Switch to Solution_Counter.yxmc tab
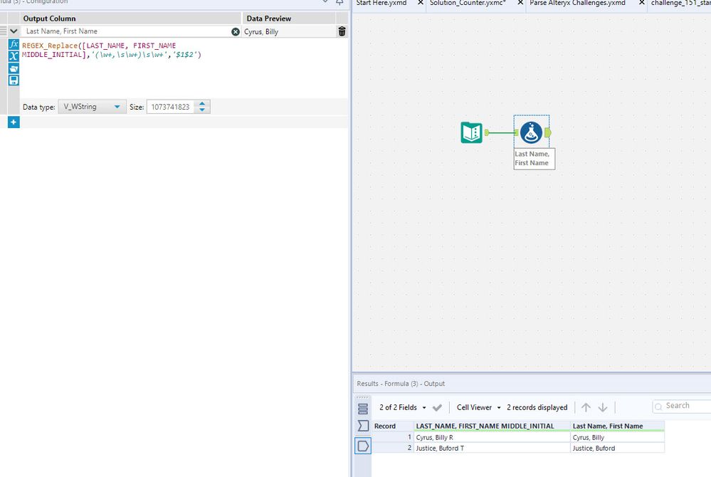 468,3
